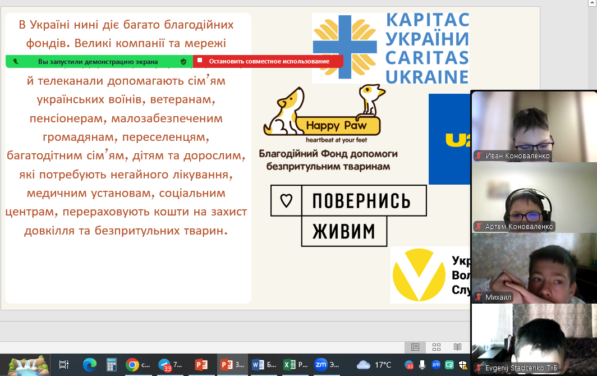The width and height of the screenshot is (597, 376).
Task: Open Calculator from the taskbar
Action: click(111, 365)
